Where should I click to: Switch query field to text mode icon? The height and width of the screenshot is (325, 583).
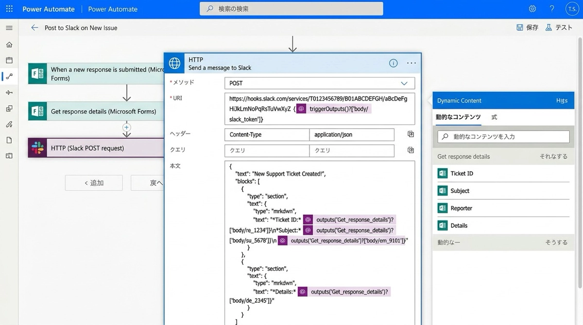[x=411, y=150]
